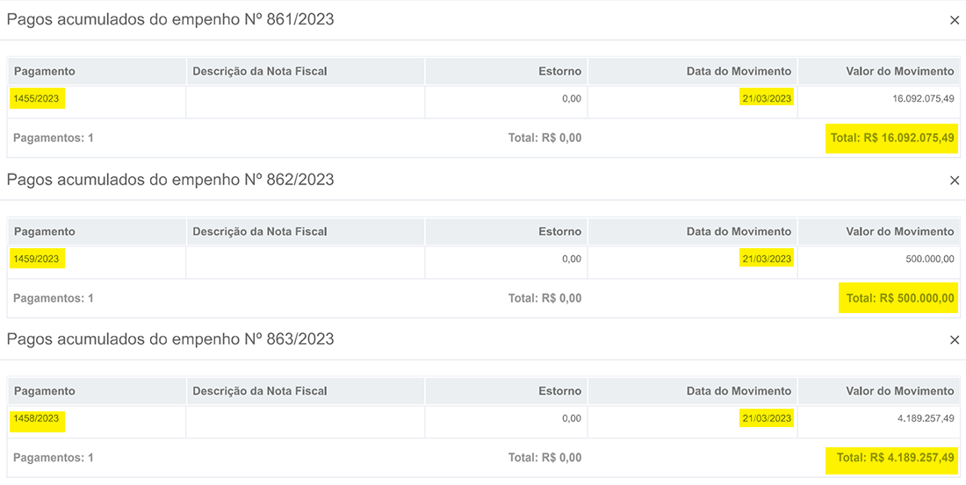Click Data do Movimento header in 861 table

[739, 71]
